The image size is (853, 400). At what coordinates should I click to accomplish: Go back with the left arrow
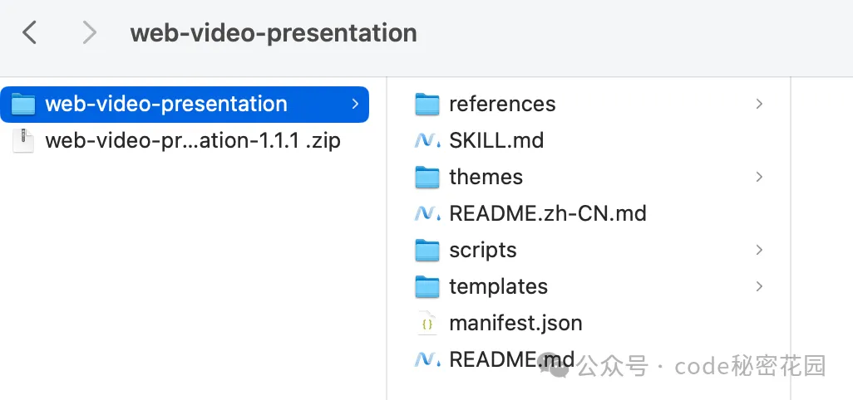(29, 32)
